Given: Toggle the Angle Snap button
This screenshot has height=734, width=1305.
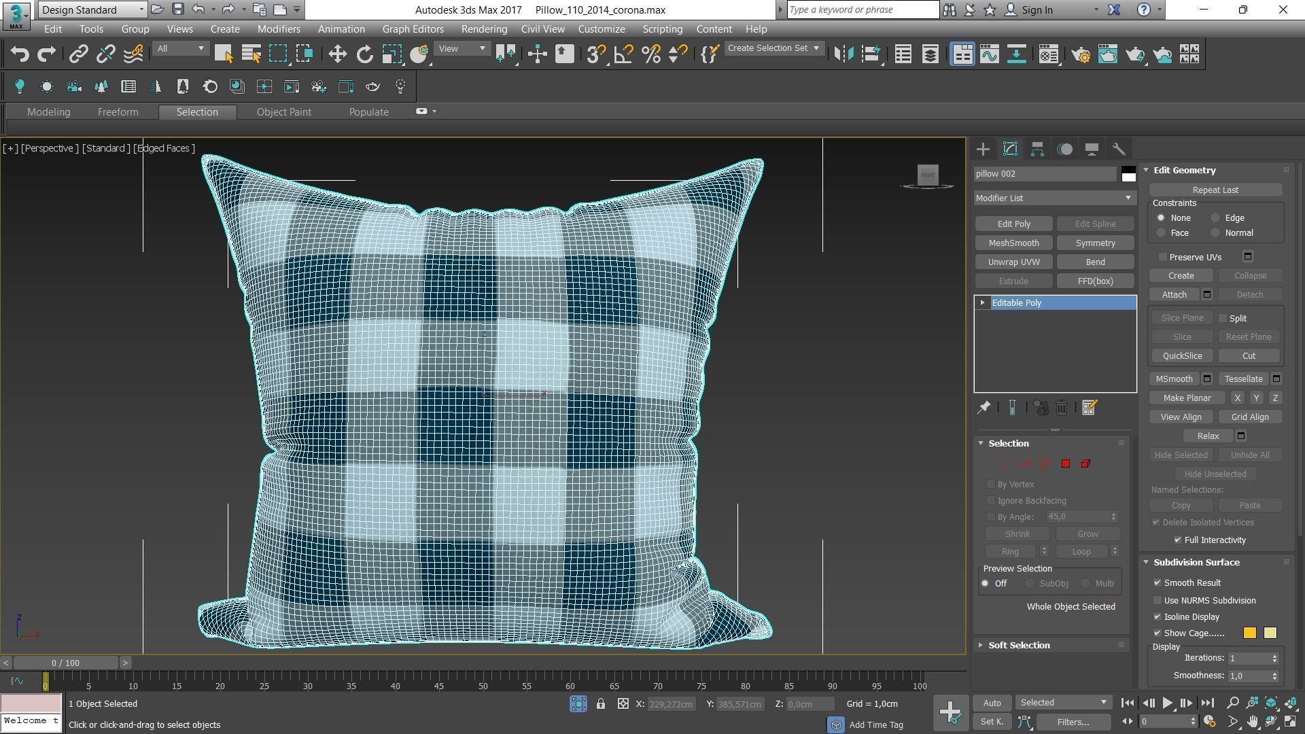Looking at the screenshot, I should pyautogui.click(x=623, y=54).
